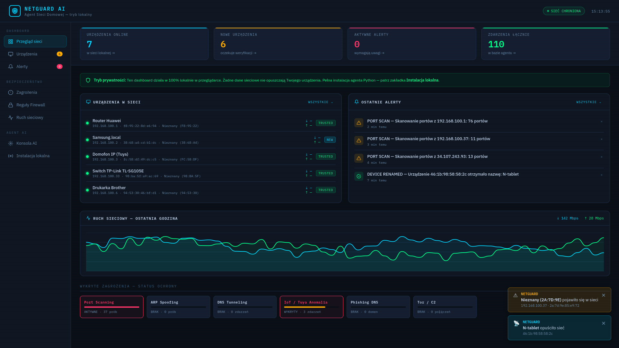The height and width of the screenshot is (348, 619).
Task: Click the NetGuard shield logo icon
Action: (x=15, y=11)
